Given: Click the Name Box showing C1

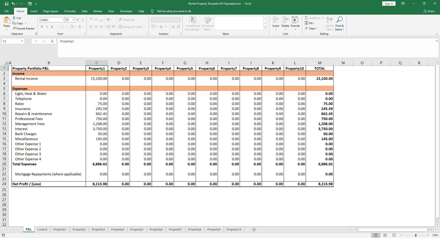Looking at the screenshot, I should (13, 41).
